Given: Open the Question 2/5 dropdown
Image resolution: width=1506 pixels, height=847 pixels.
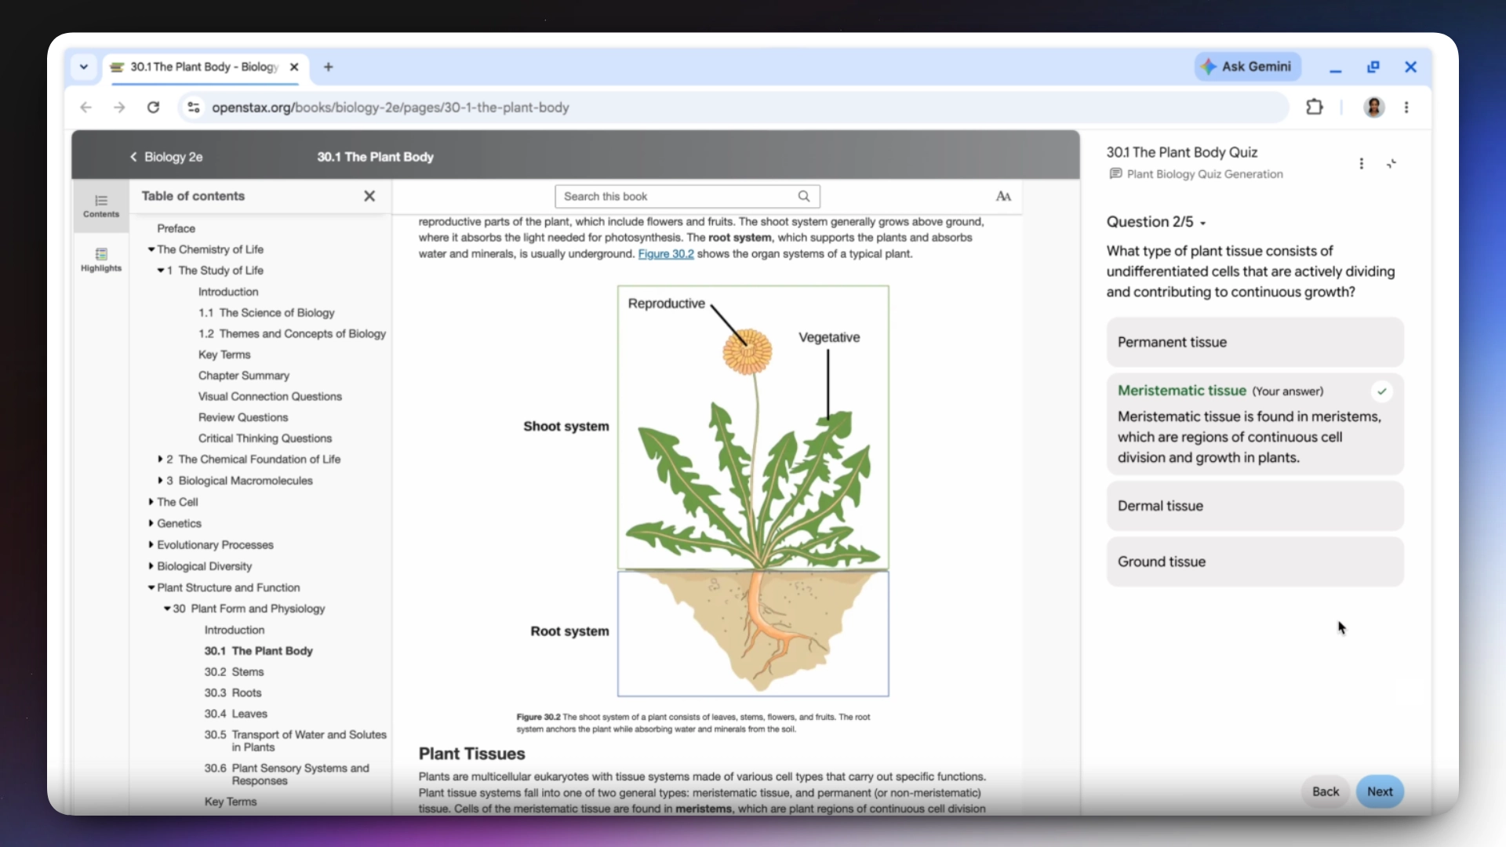Looking at the screenshot, I should click(x=1156, y=222).
